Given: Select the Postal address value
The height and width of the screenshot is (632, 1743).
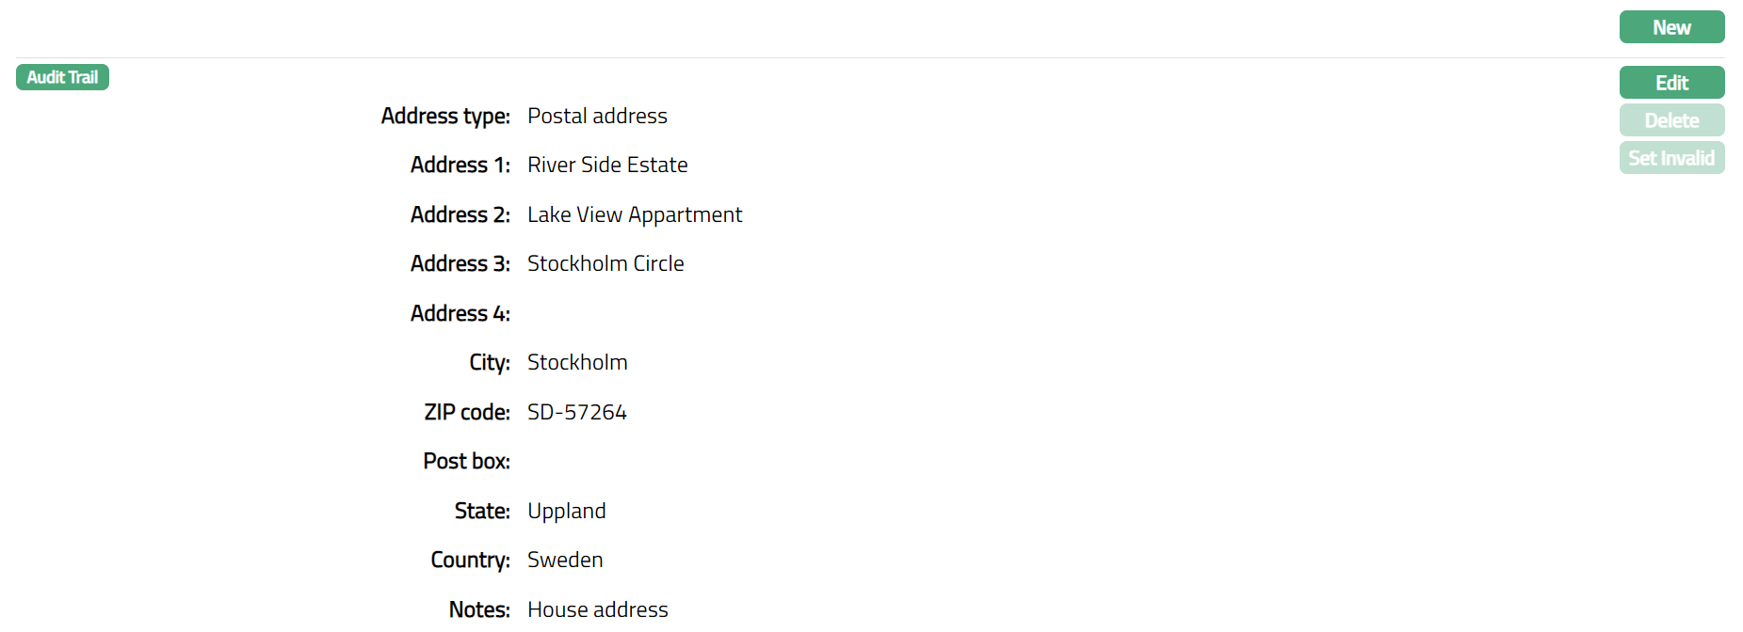Looking at the screenshot, I should pos(597,116).
